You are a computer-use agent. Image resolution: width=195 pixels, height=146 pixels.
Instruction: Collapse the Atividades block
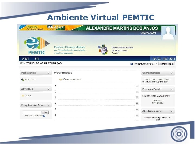[49, 89]
